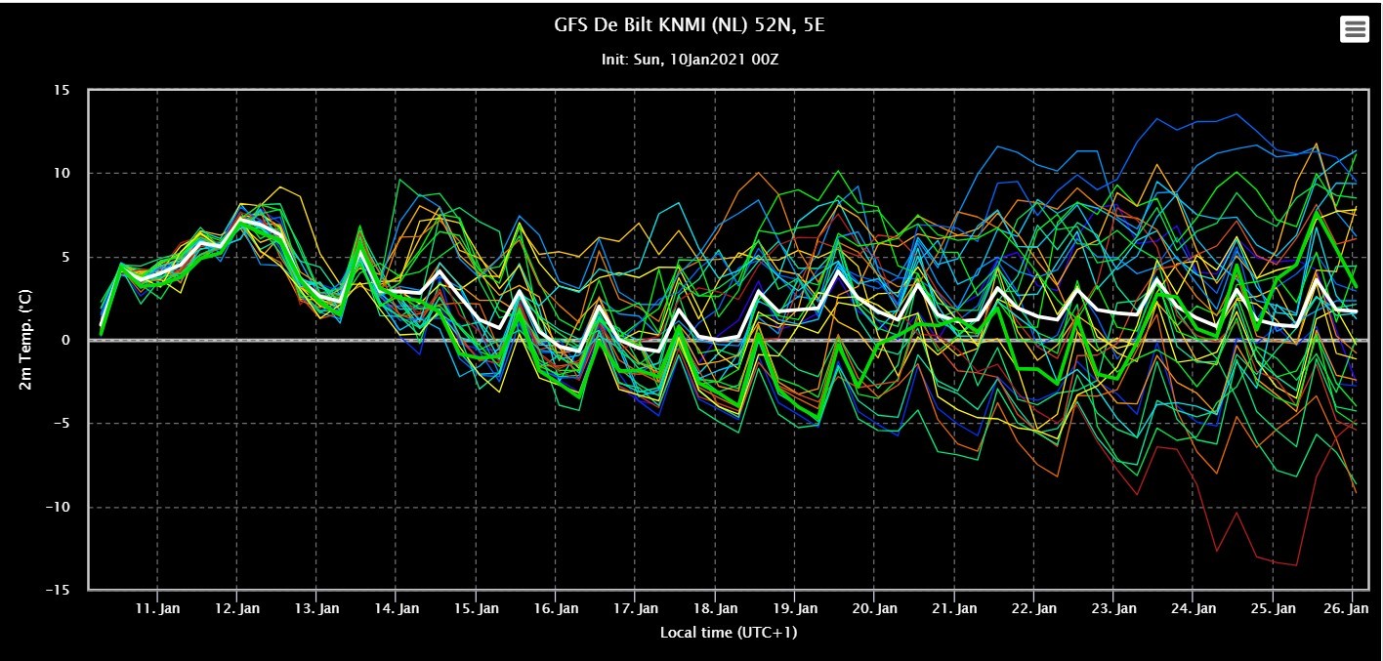Click the dark red line's lowest point near 25. Jan
This screenshot has width=1383, height=661.
[x=1295, y=565]
